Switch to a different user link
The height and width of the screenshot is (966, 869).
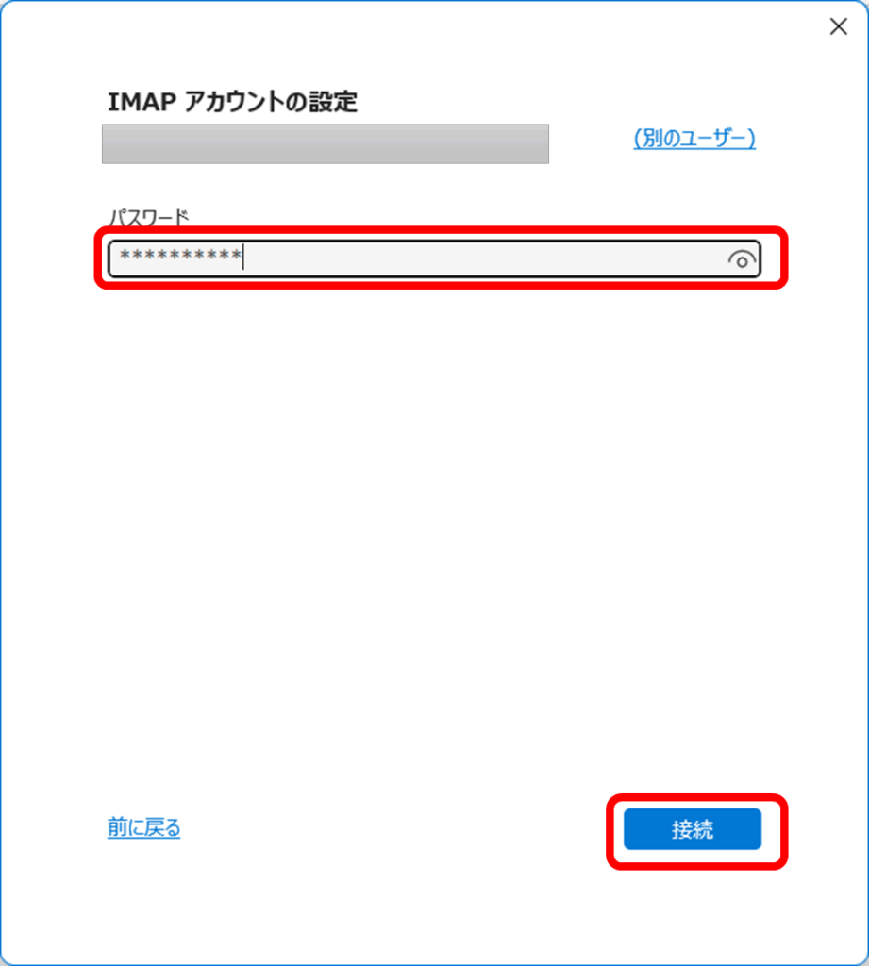point(694,138)
